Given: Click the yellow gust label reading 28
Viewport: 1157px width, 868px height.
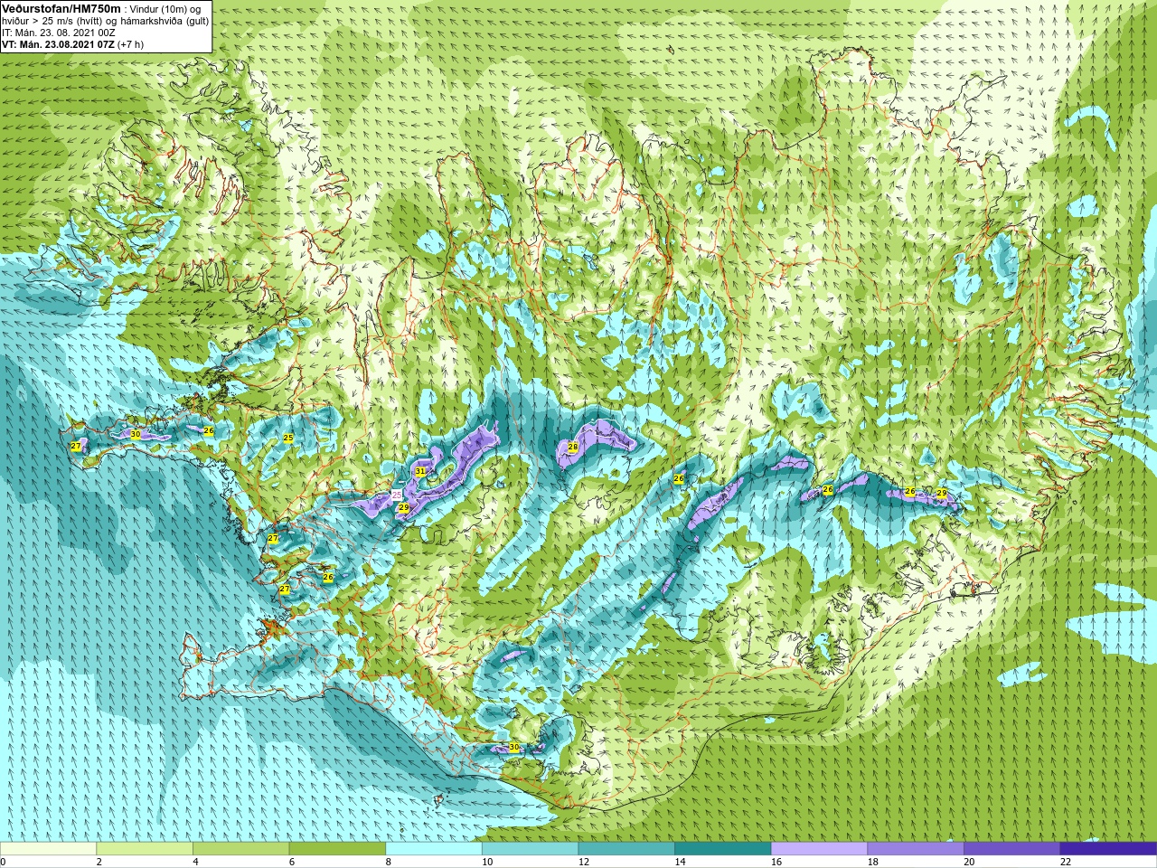Looking at the screenshot, I should (572, 447).
